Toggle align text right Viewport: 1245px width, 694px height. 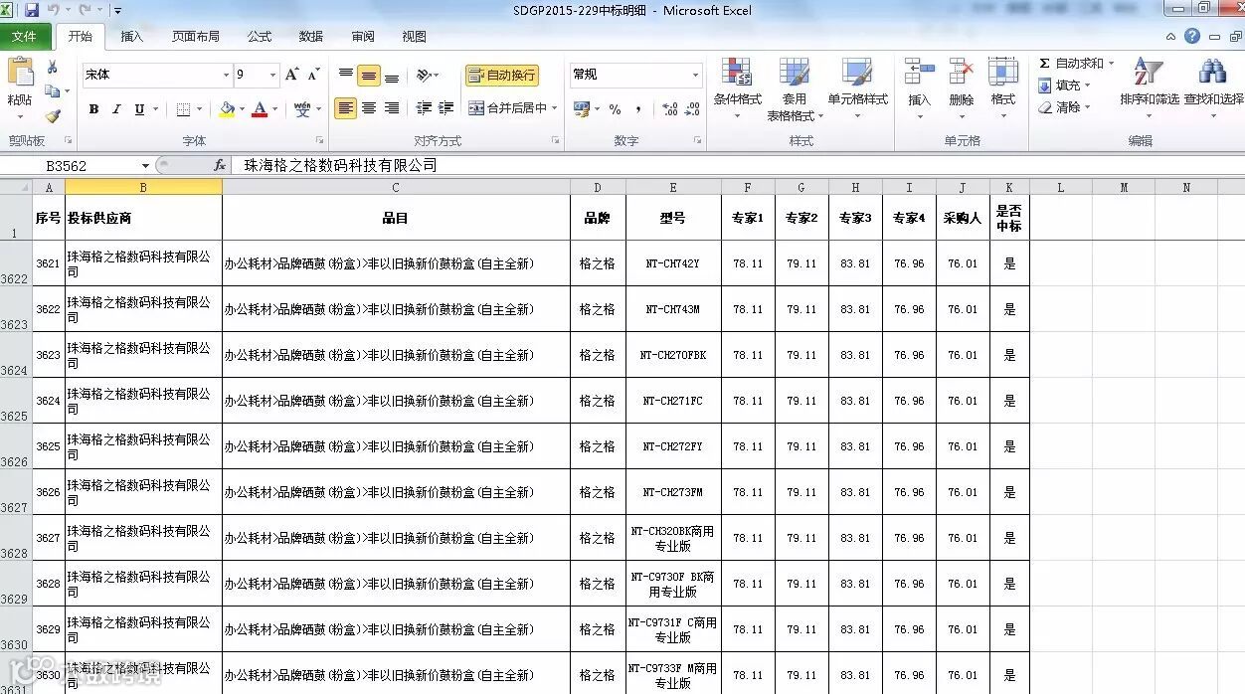(392, 108)
